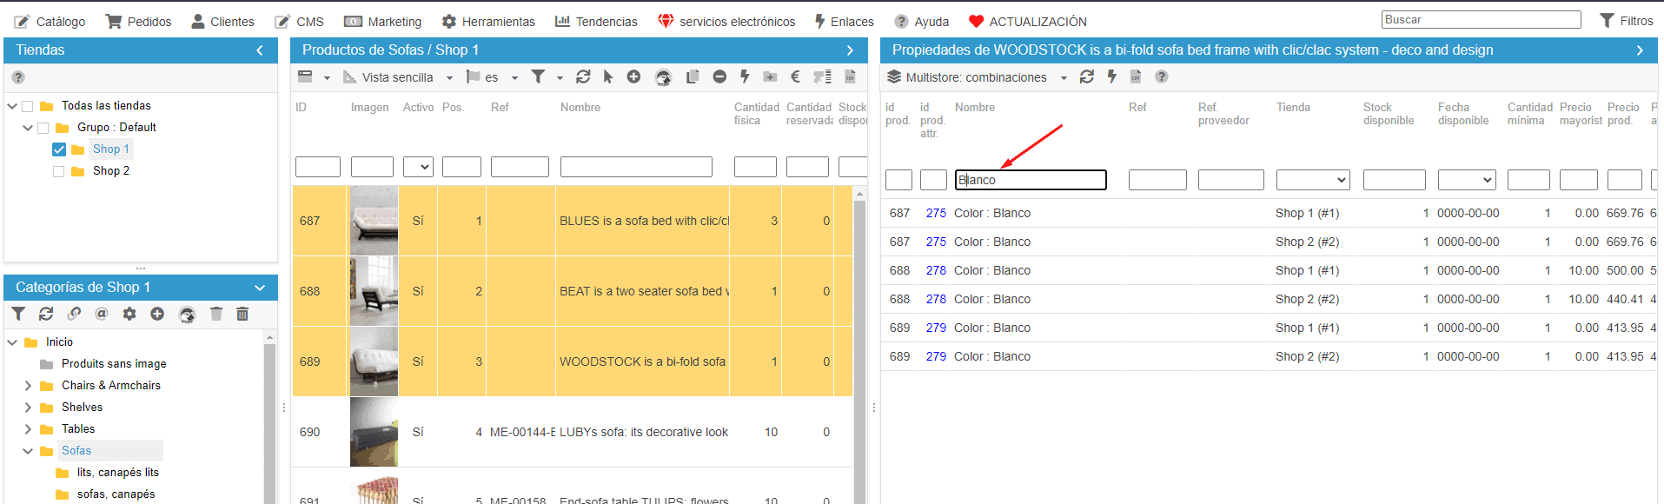
Task: Open category settings gear icon
Action: [129, 314]
